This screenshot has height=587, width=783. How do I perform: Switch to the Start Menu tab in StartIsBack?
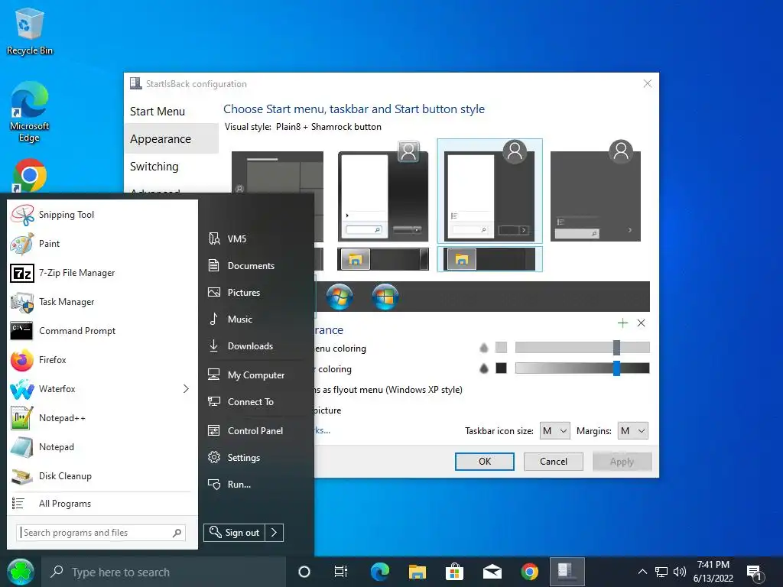coord(171,112)
